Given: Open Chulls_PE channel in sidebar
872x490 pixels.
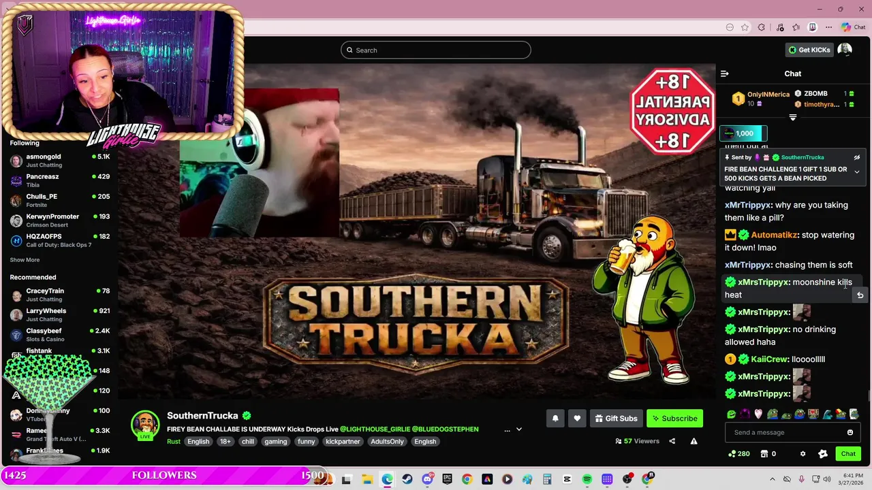Looking at the screenshot, I should pyautogui.click(x=59, y=200).
